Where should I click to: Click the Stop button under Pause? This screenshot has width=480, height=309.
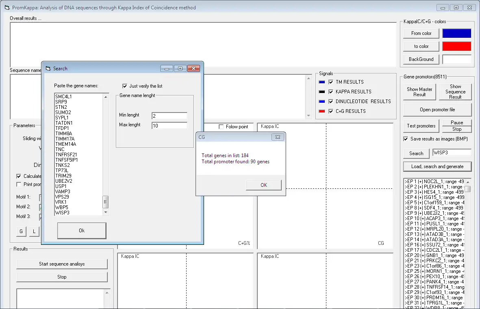(457, 129)
